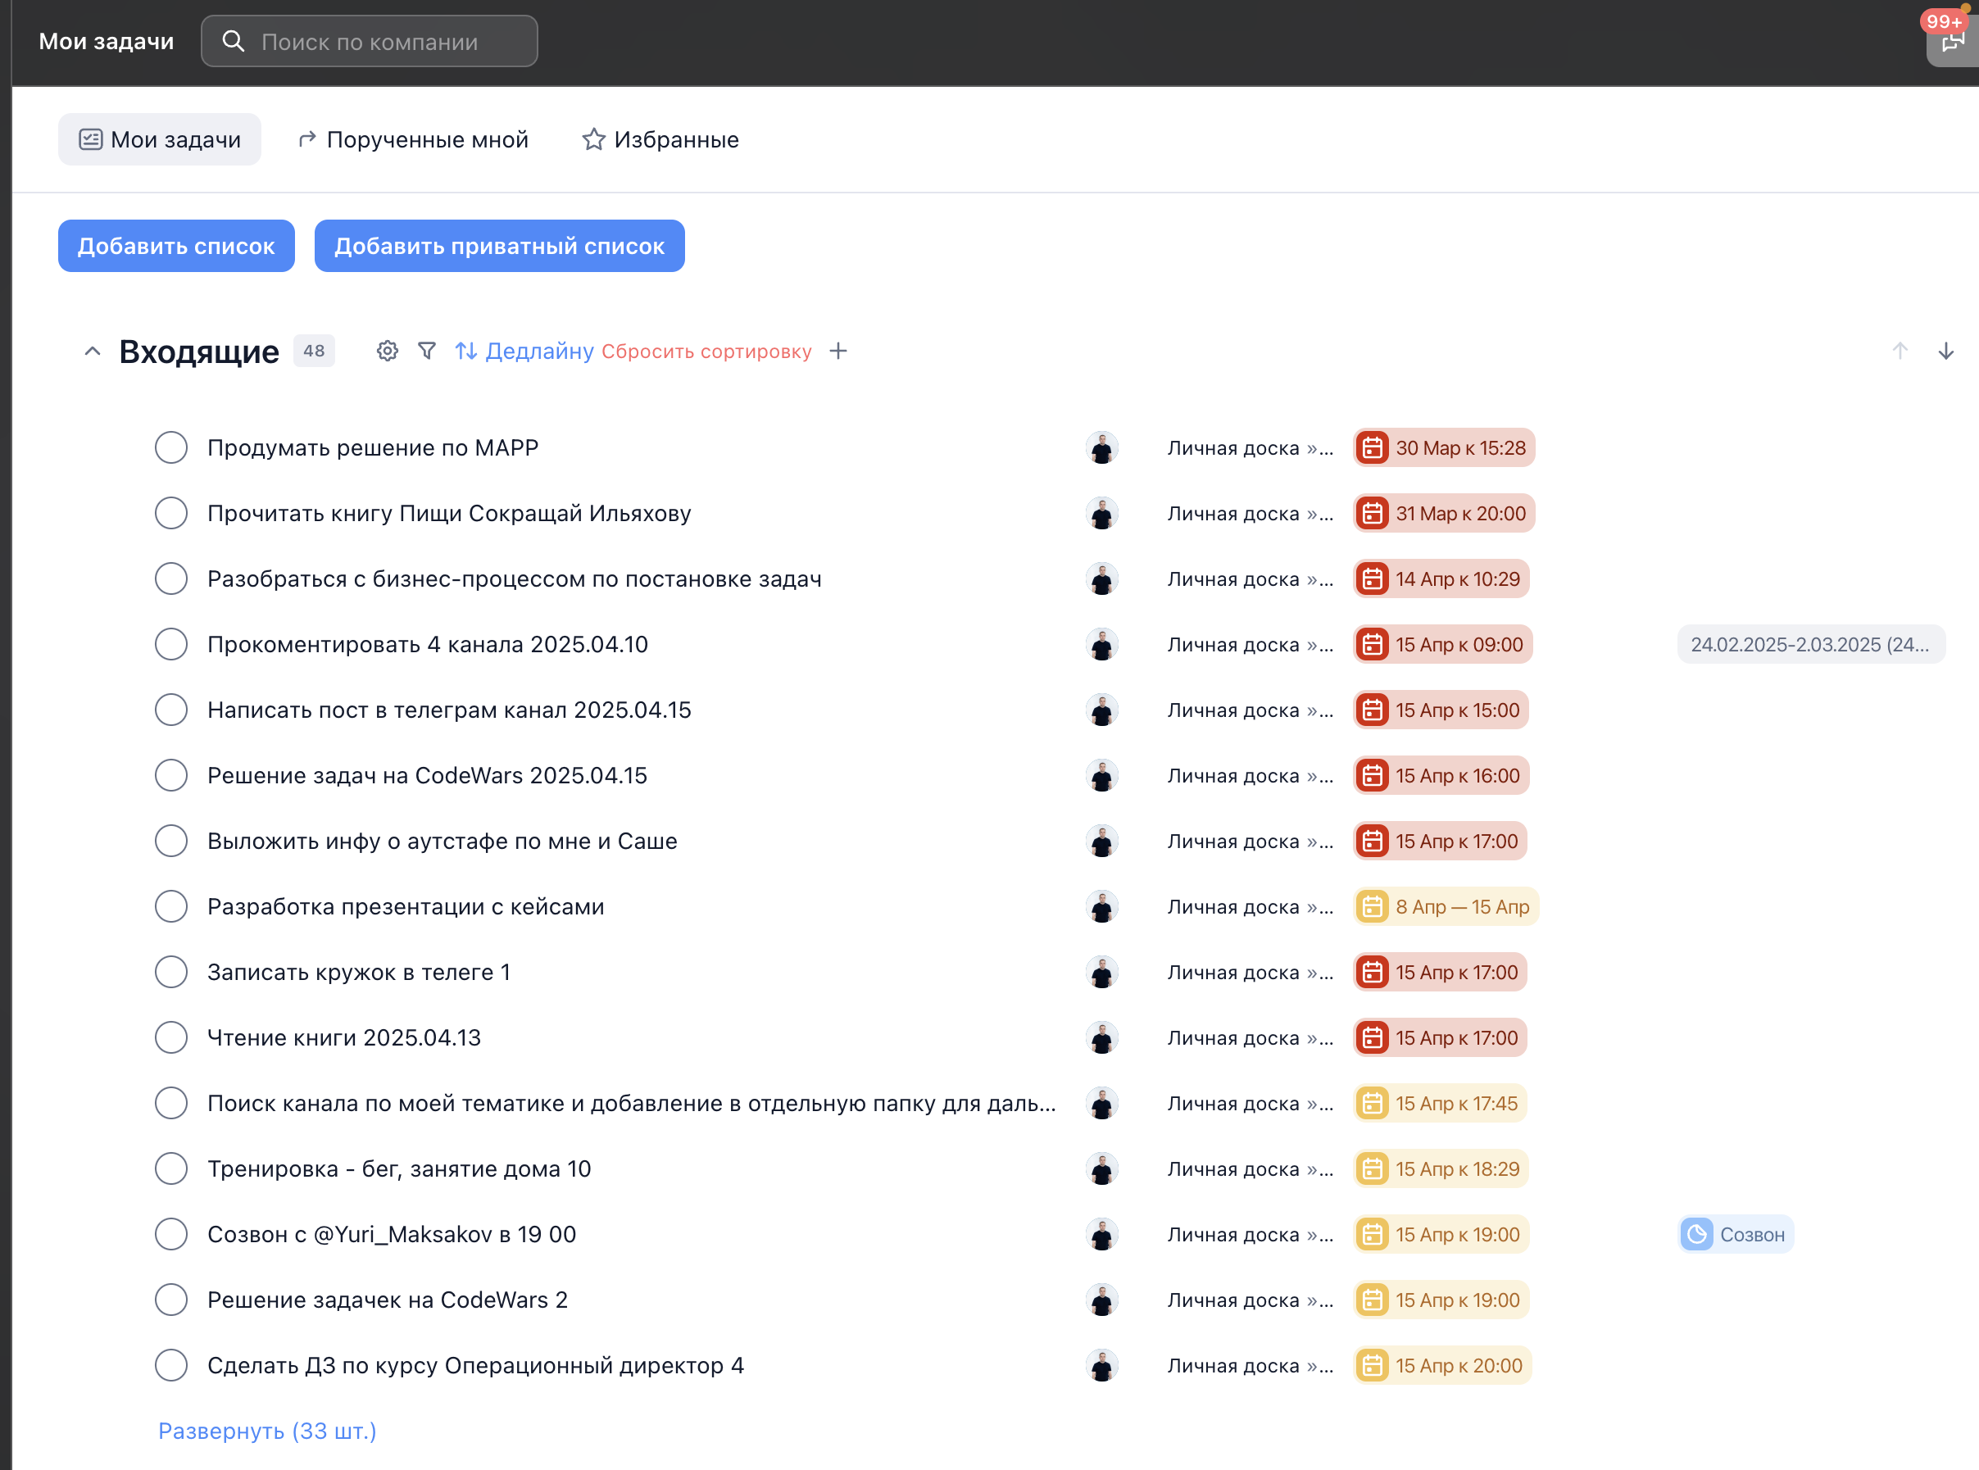This screenshot has height=1470, width=1979.
Task: Move Входящие list up with arrow
Action: [1900, 351]
